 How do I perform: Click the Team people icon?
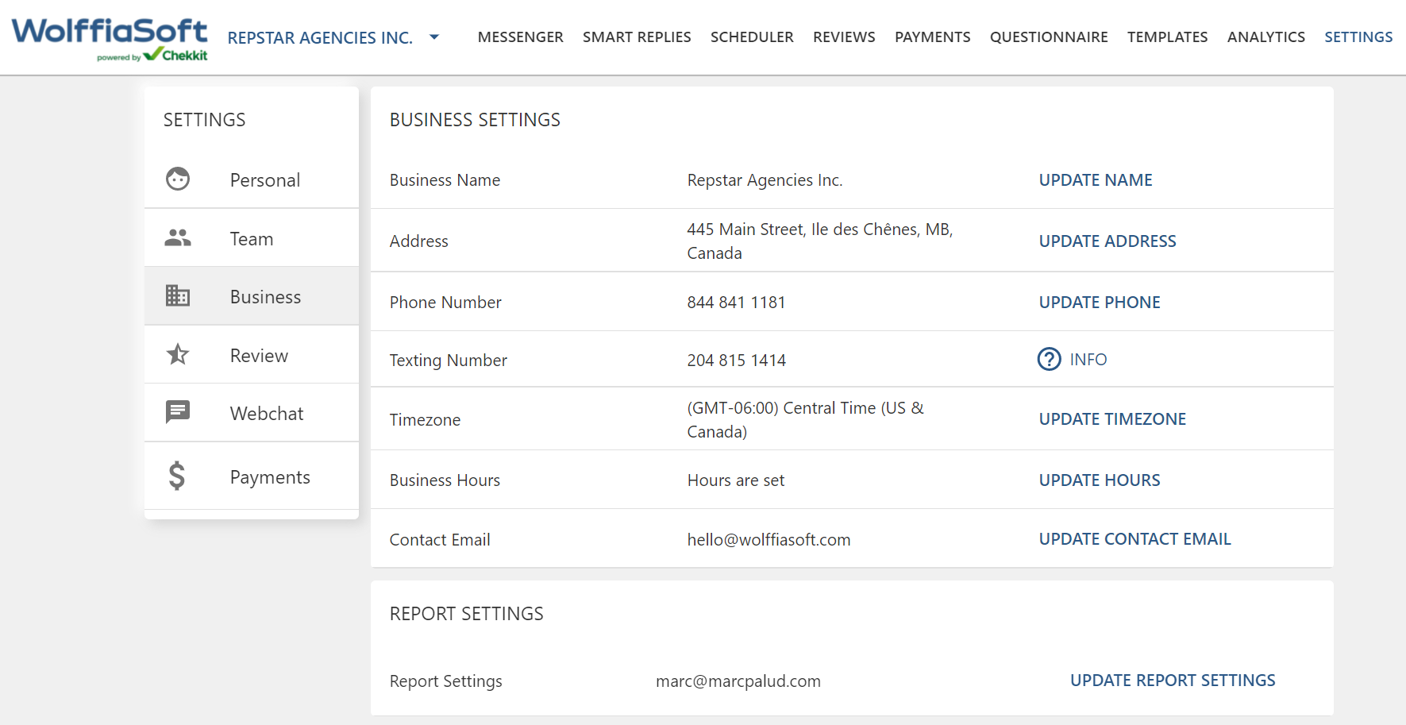[x=178, y=238]
